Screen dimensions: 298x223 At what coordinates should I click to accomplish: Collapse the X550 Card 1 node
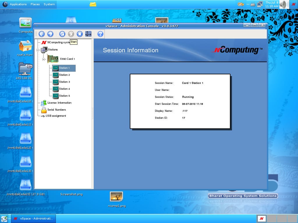44,59
